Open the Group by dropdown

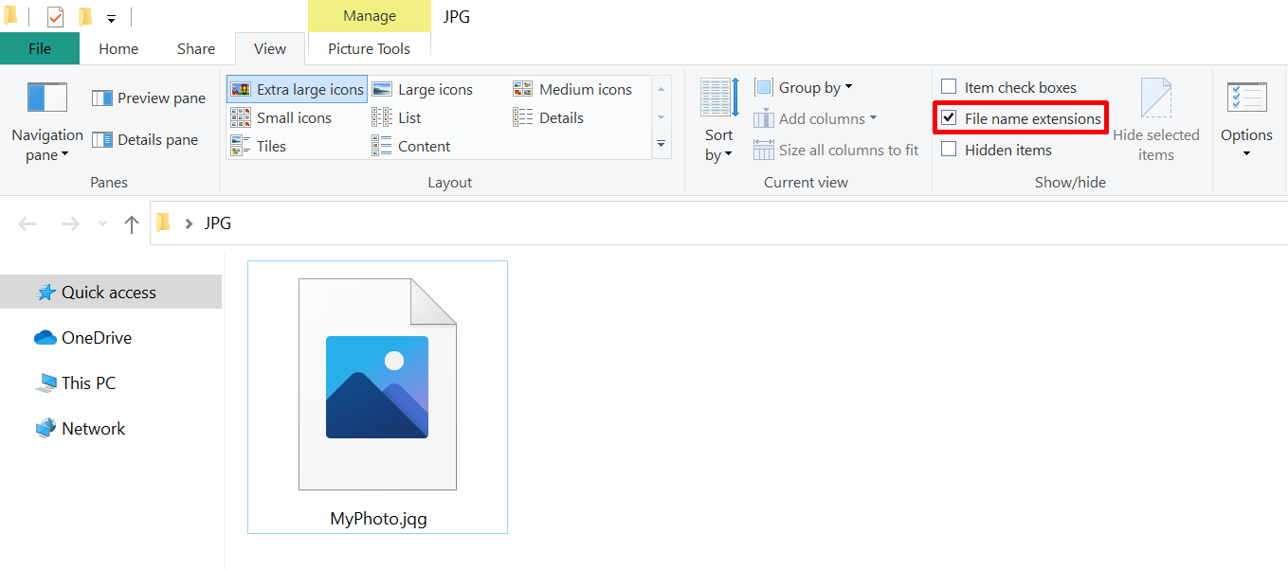click(x=804, y=86)
